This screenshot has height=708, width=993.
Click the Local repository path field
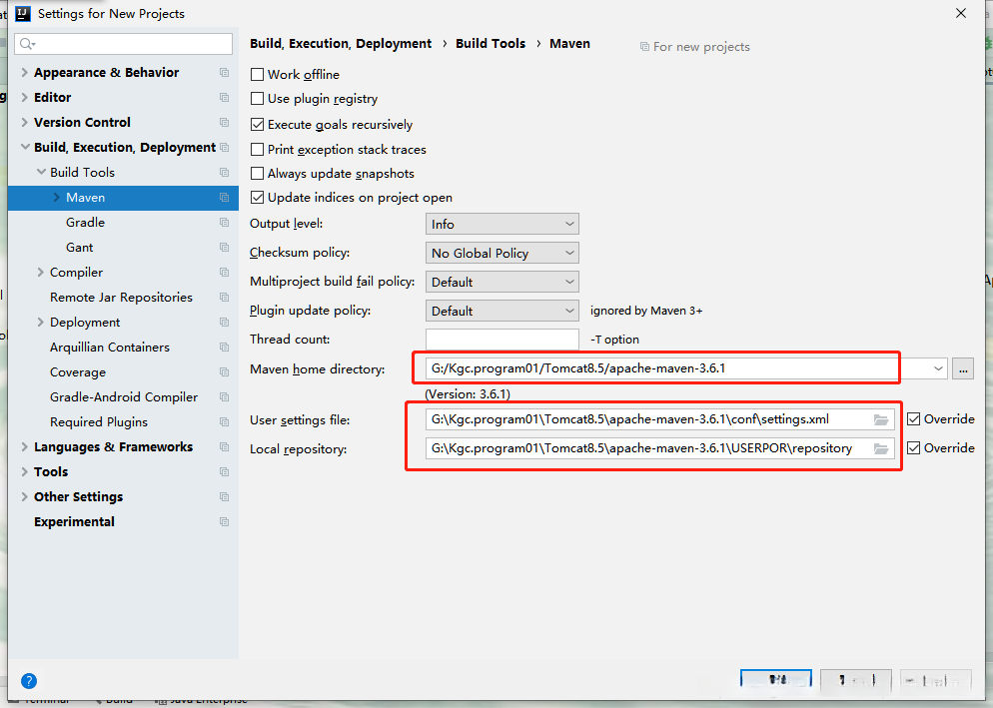point(660,449)
